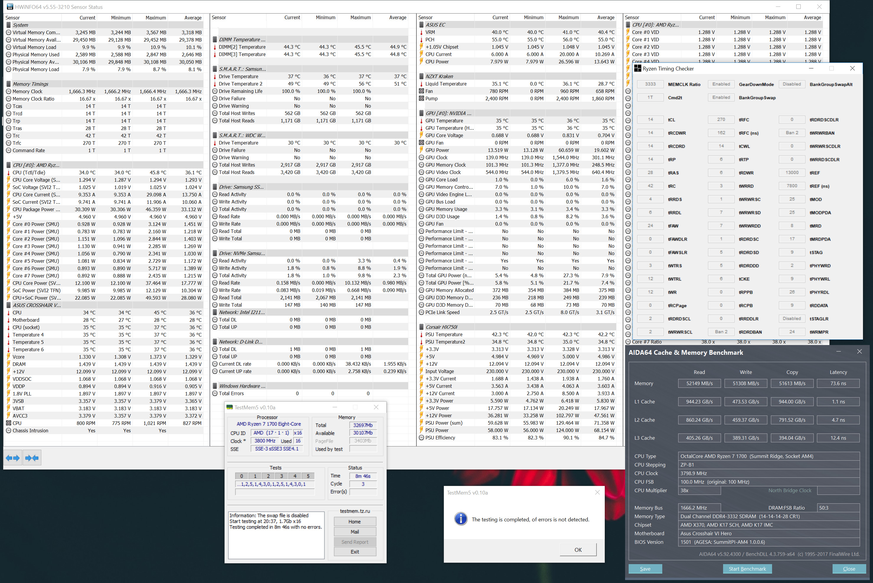Click the Maximum column header in first panel
This screenshot has height=583, width=873.
point(156,17)
